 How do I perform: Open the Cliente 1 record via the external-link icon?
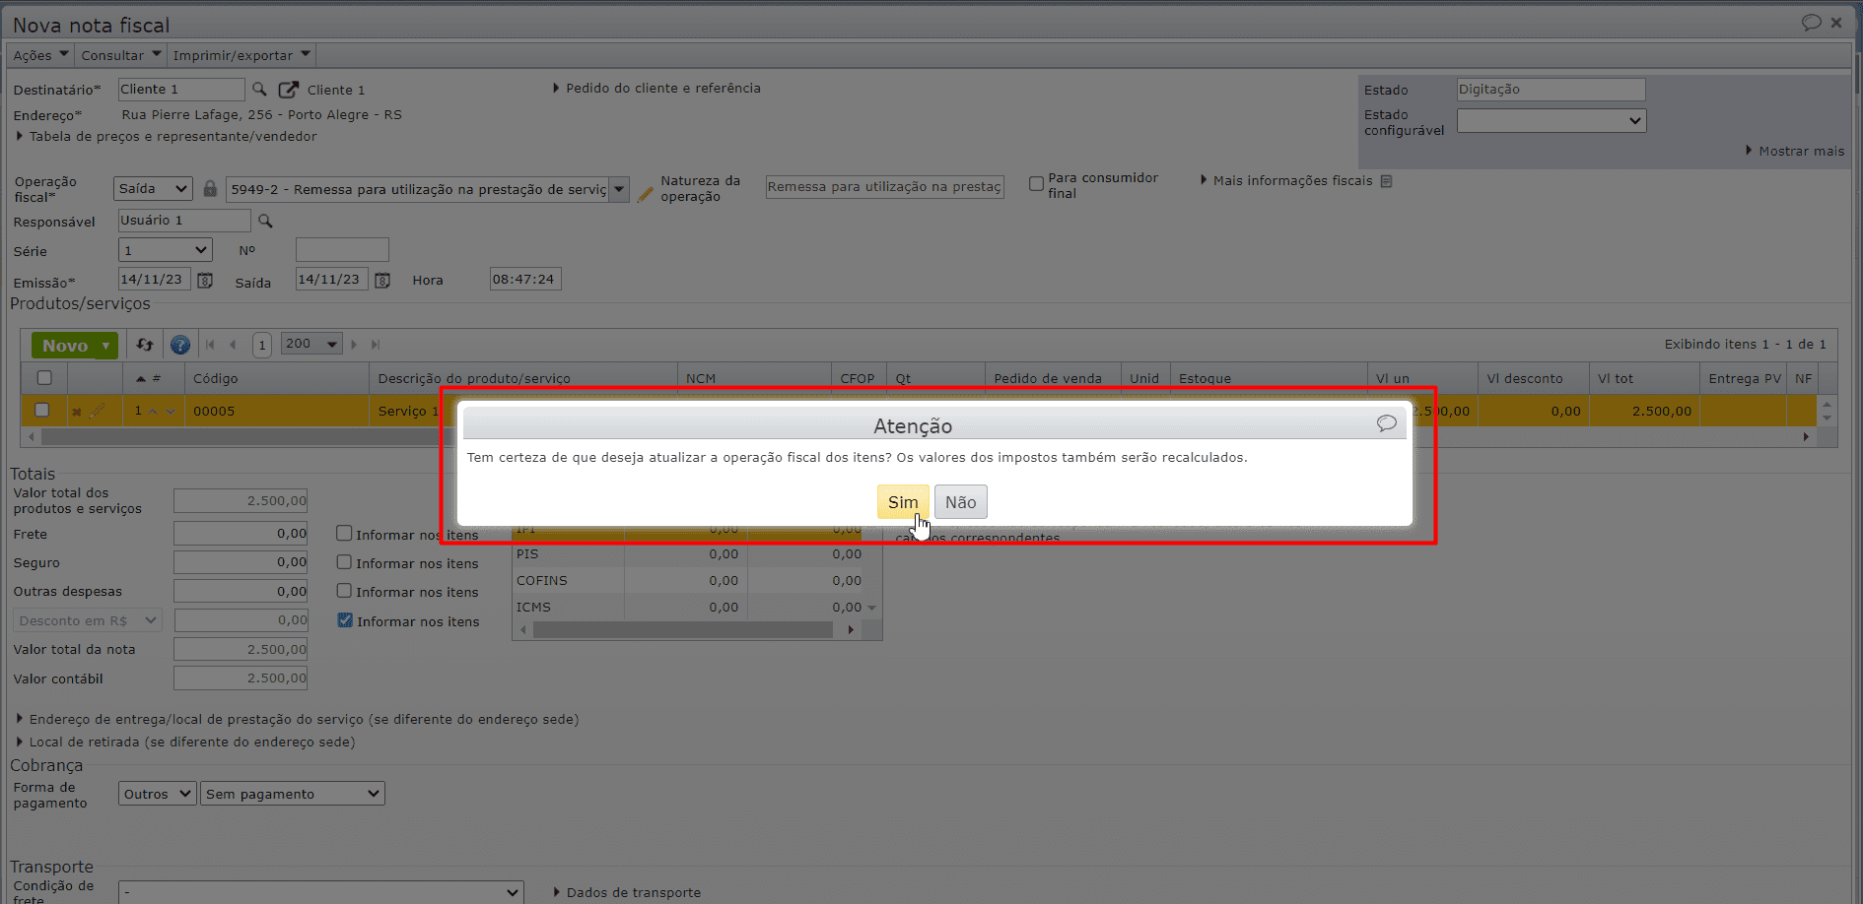(288, 90)
